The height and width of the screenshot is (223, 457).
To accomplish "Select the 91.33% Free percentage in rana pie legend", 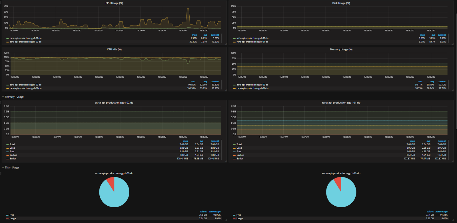I will pos(444,215).
